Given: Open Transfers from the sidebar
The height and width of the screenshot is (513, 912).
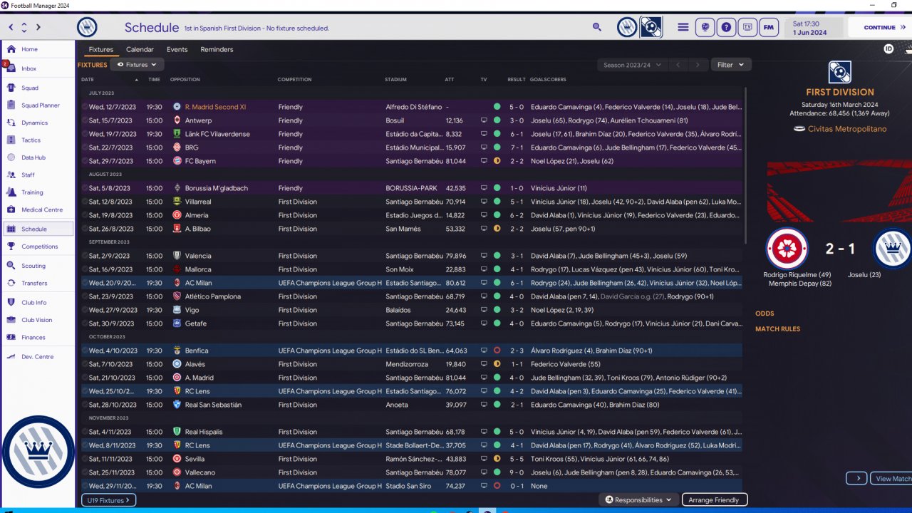Looking at the screenshot, I should click(38, 283).
